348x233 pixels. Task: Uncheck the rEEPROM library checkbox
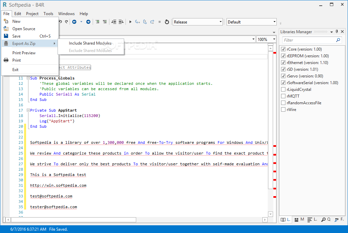pyautogui.click(x=283, y=56)
